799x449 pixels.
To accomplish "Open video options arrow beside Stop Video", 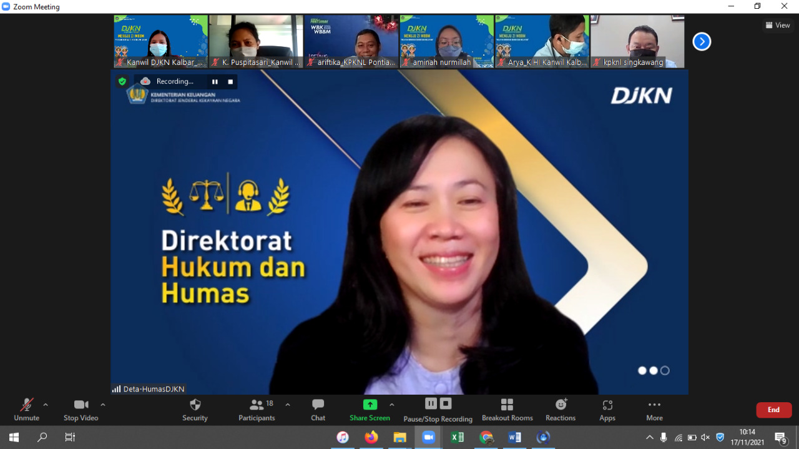I will pos(103,405).
